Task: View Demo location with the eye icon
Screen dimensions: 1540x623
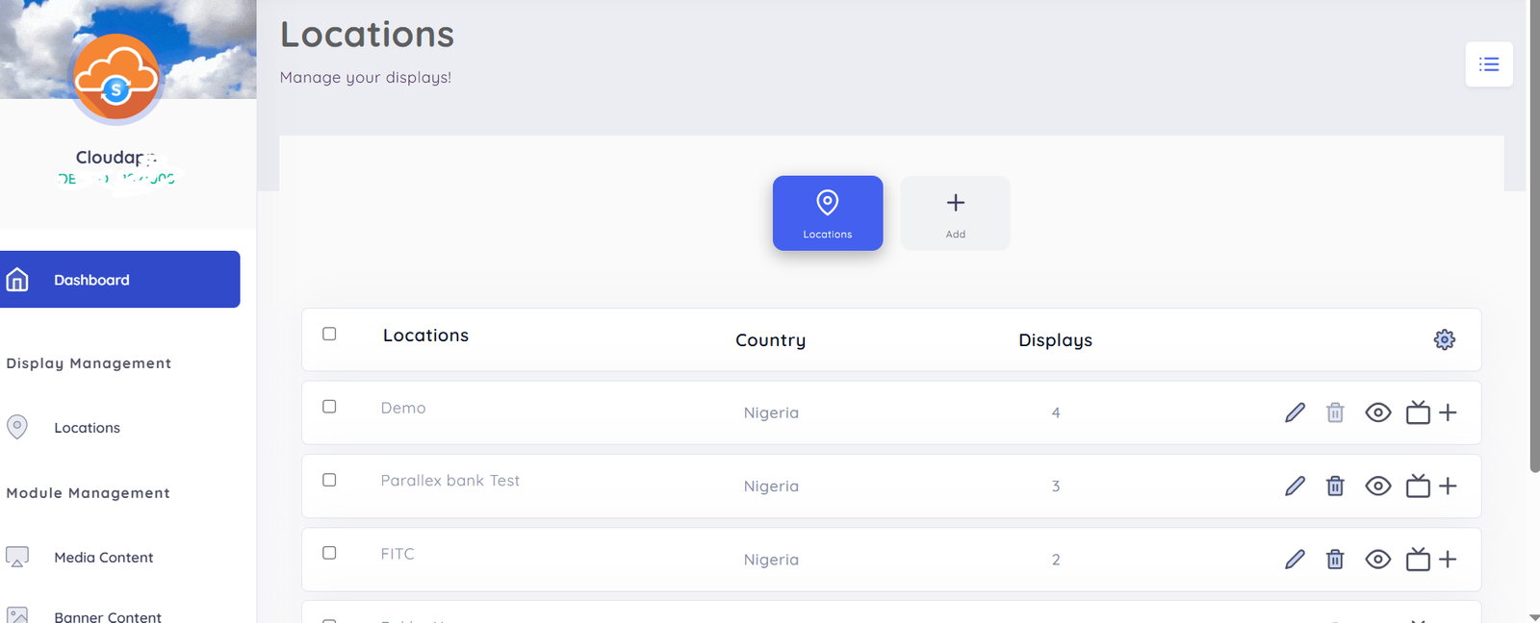Action: (1377, 412)
